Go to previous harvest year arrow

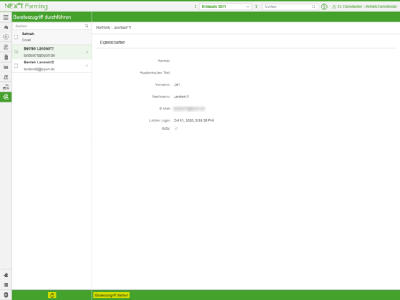pyautogui.click(x=195, y=7)
